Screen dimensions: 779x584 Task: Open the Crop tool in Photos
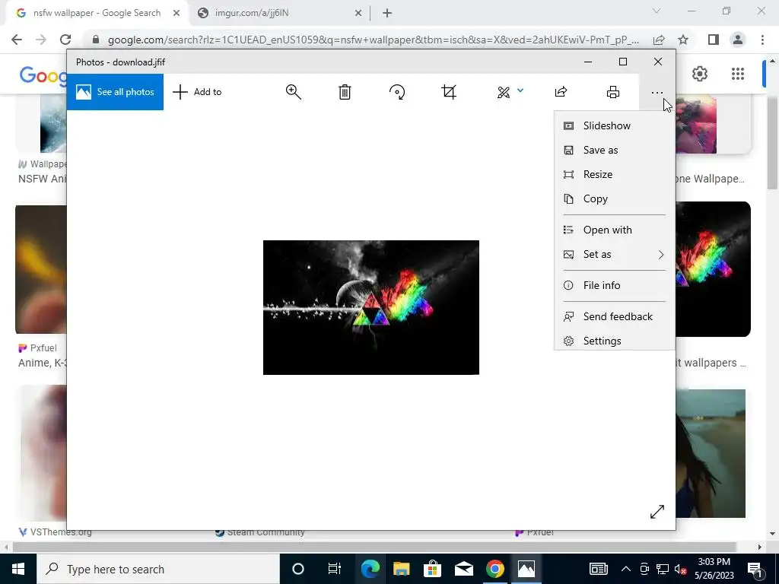coord(449,92)
